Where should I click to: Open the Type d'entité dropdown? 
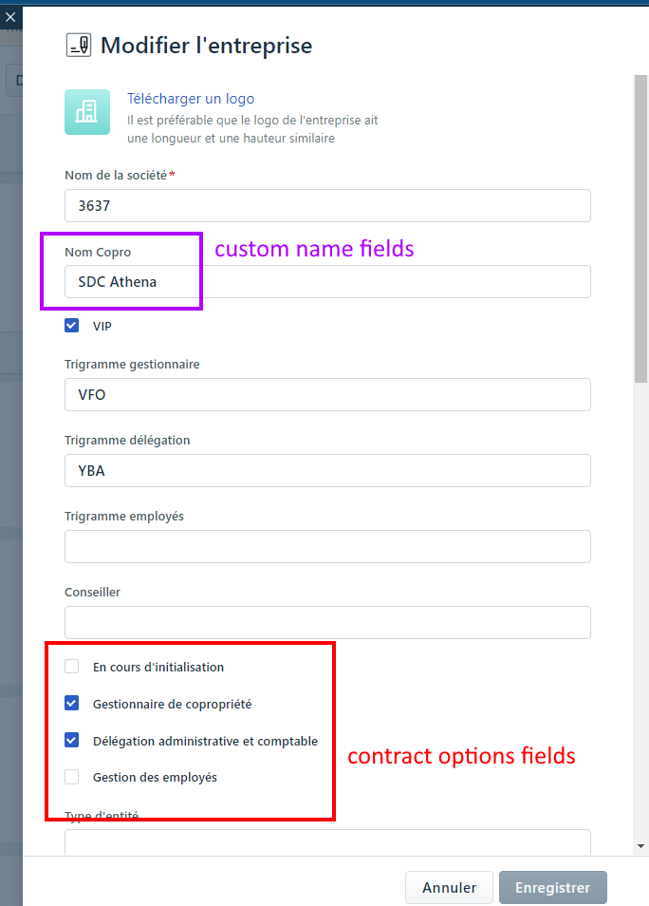coord(327,842)
